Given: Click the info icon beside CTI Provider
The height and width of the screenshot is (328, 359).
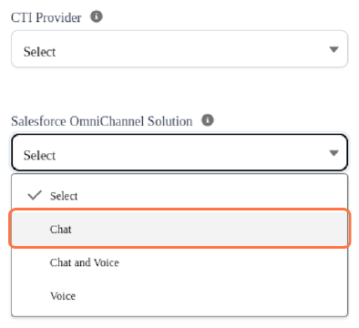Looking at the screenshot, I should (x=97, y=16).
